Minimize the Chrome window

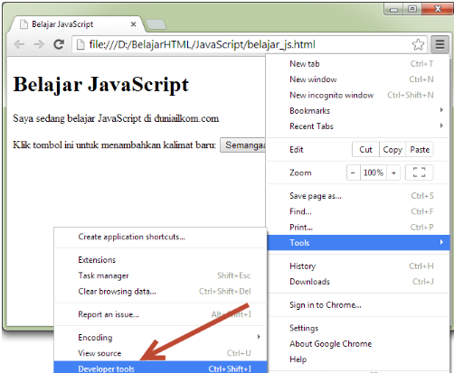click(x=393, y=9)
